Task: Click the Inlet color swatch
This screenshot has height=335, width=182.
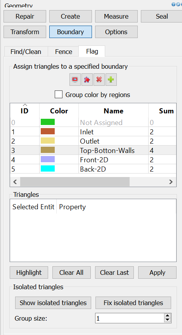Action: [48, 131]
